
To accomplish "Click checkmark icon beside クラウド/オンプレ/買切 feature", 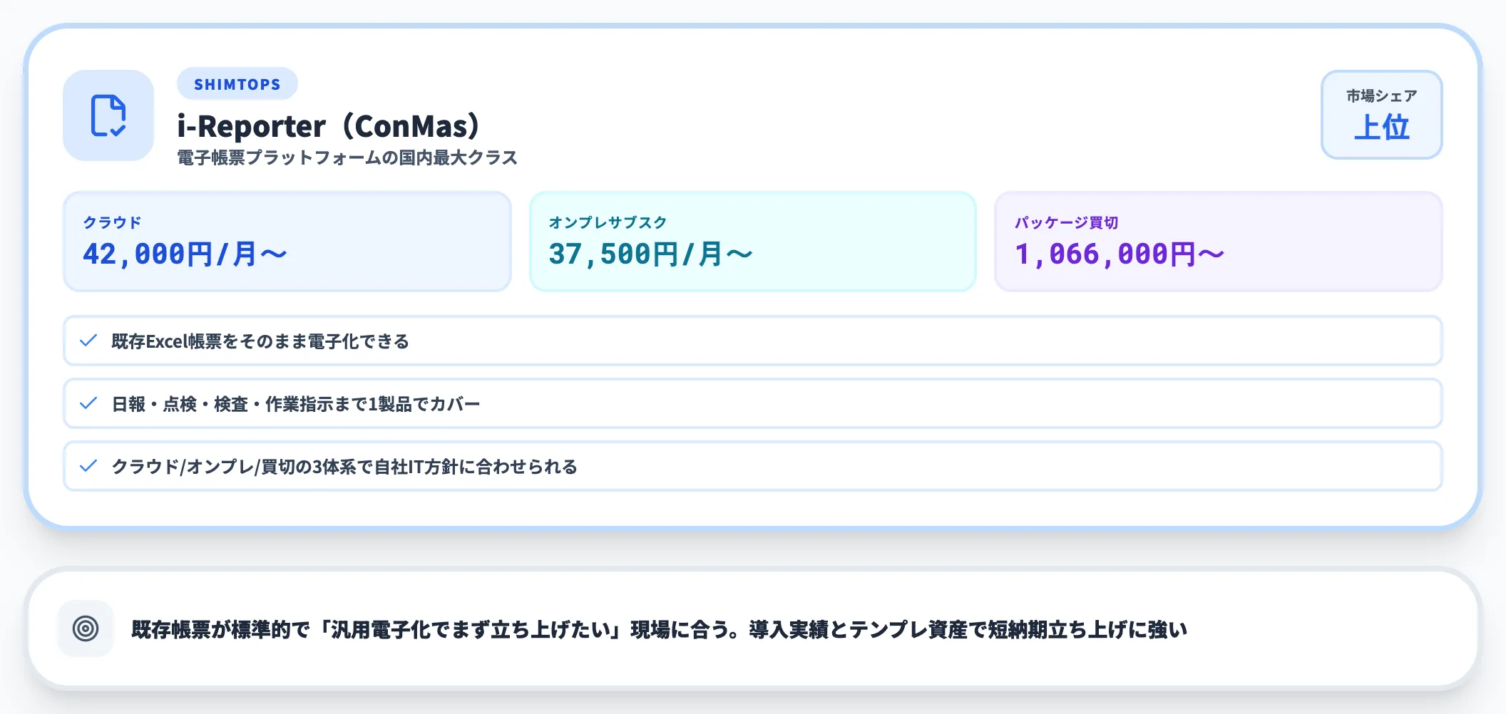I will pos(88,466).
